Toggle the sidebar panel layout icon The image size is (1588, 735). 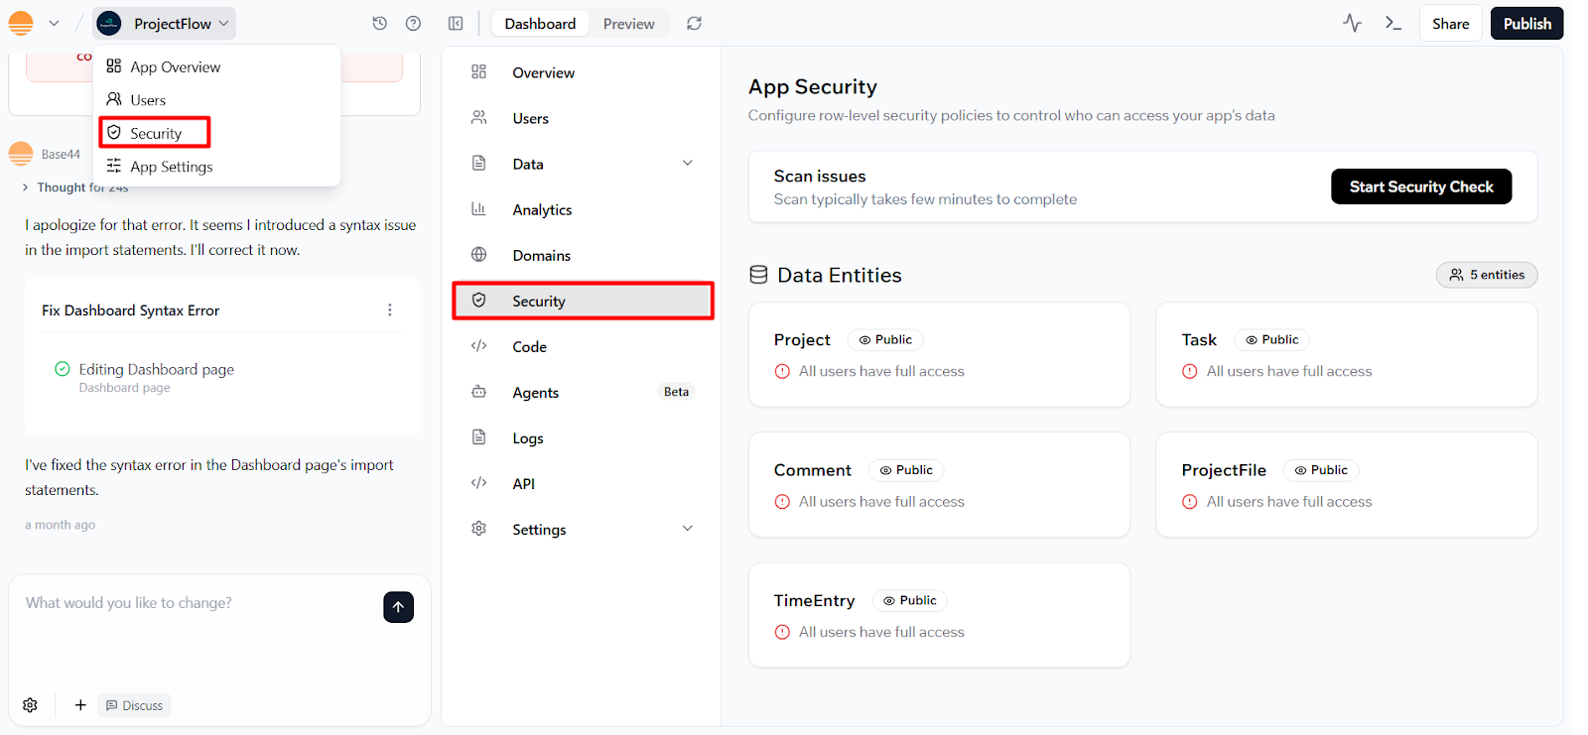[x=456, y=23]
